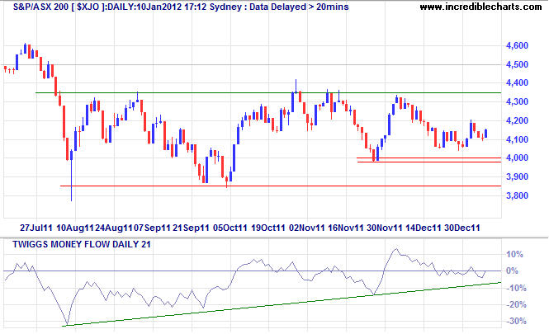Image resolution: width=549 pixels, height=334 pixels.
Task: Click the 07Sep11 date label
Action: pyautogui.click(x=152, y=228)
